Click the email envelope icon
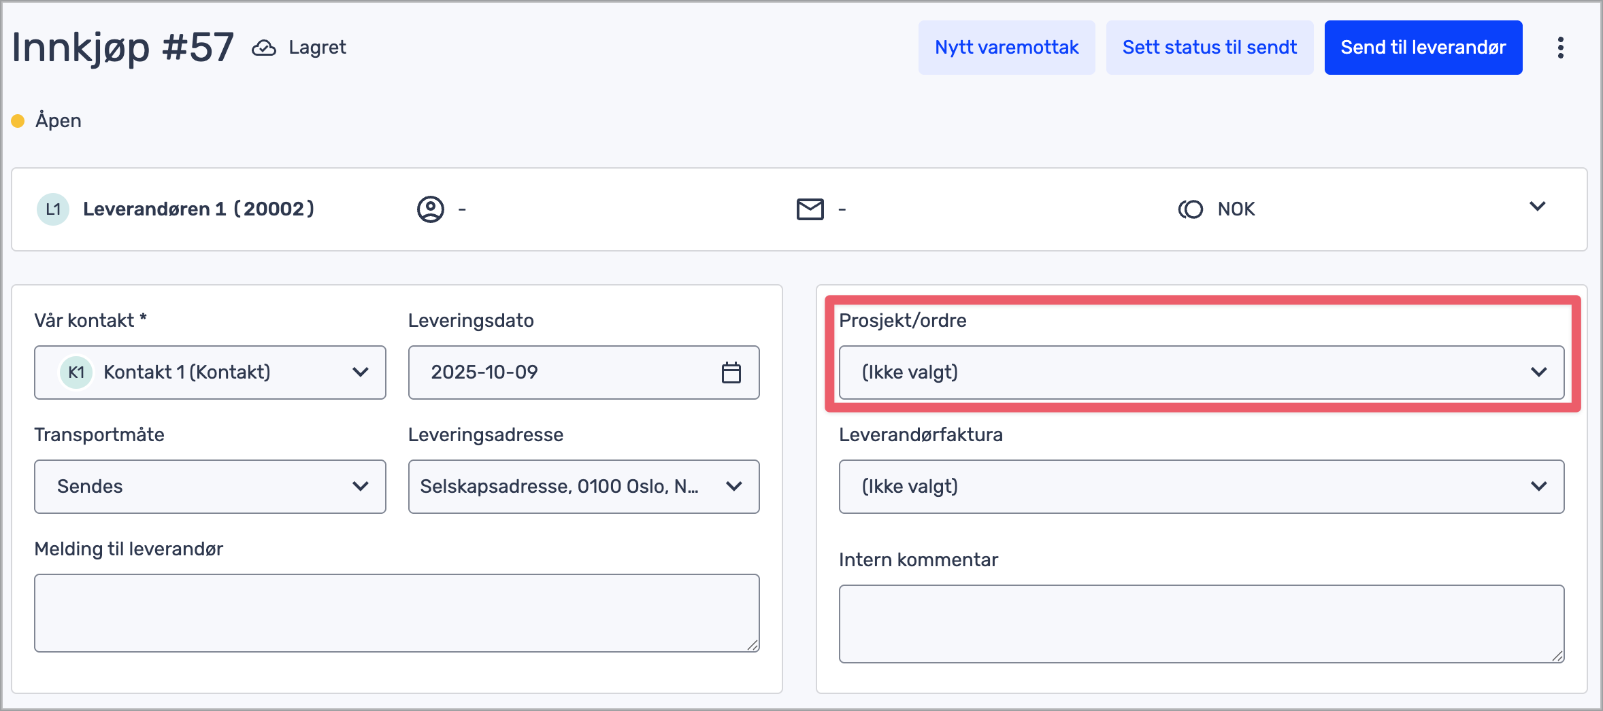This screenshot has height=711, width=1603. [x=810, y=209]
